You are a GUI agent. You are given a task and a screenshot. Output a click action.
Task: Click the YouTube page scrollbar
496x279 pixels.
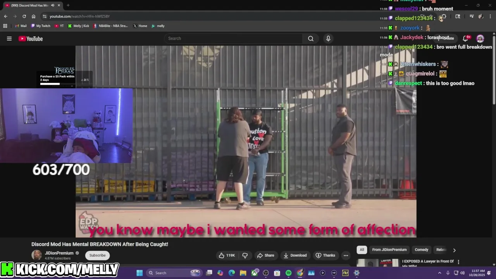(494, 70)
